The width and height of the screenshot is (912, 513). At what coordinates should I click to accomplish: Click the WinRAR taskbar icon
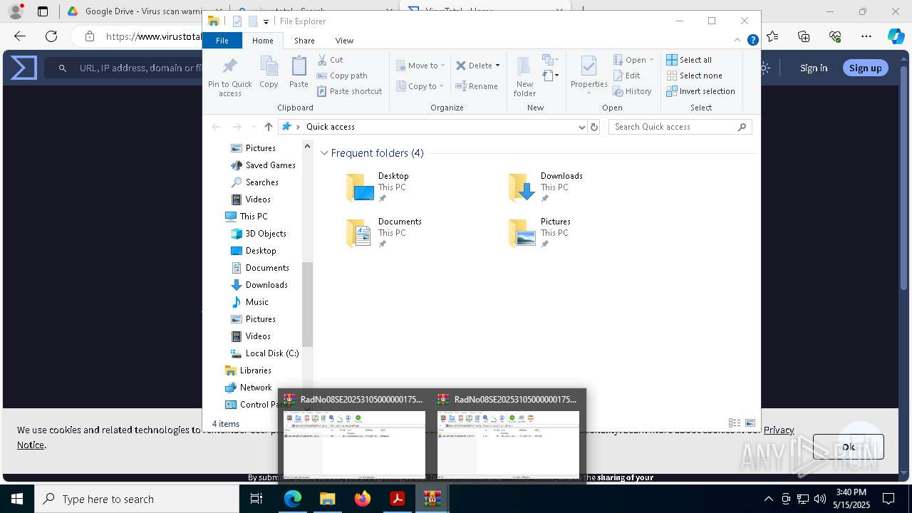click(432, 499)
